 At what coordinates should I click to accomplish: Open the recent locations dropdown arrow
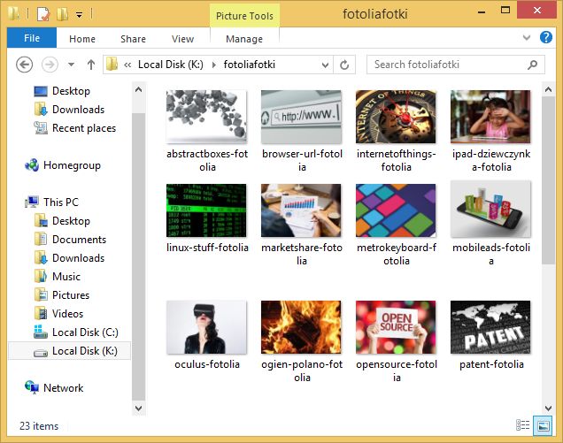pos(71,65)
